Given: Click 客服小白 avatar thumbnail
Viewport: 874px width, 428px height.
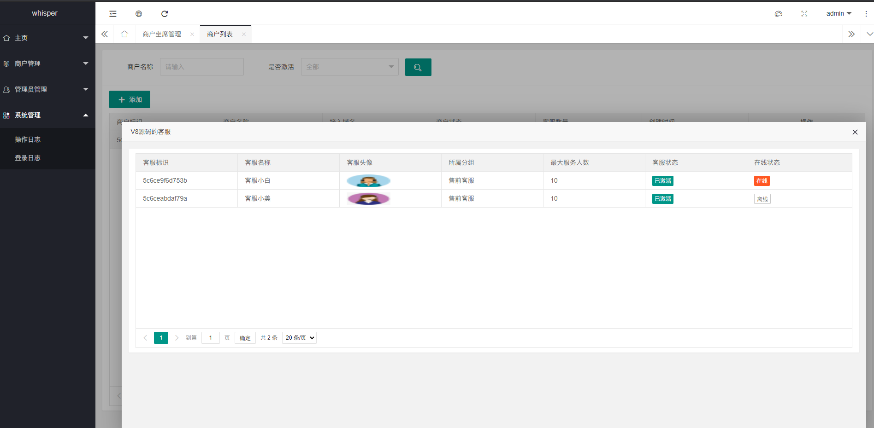Looking at the screenshot, I should pos(368,180).
